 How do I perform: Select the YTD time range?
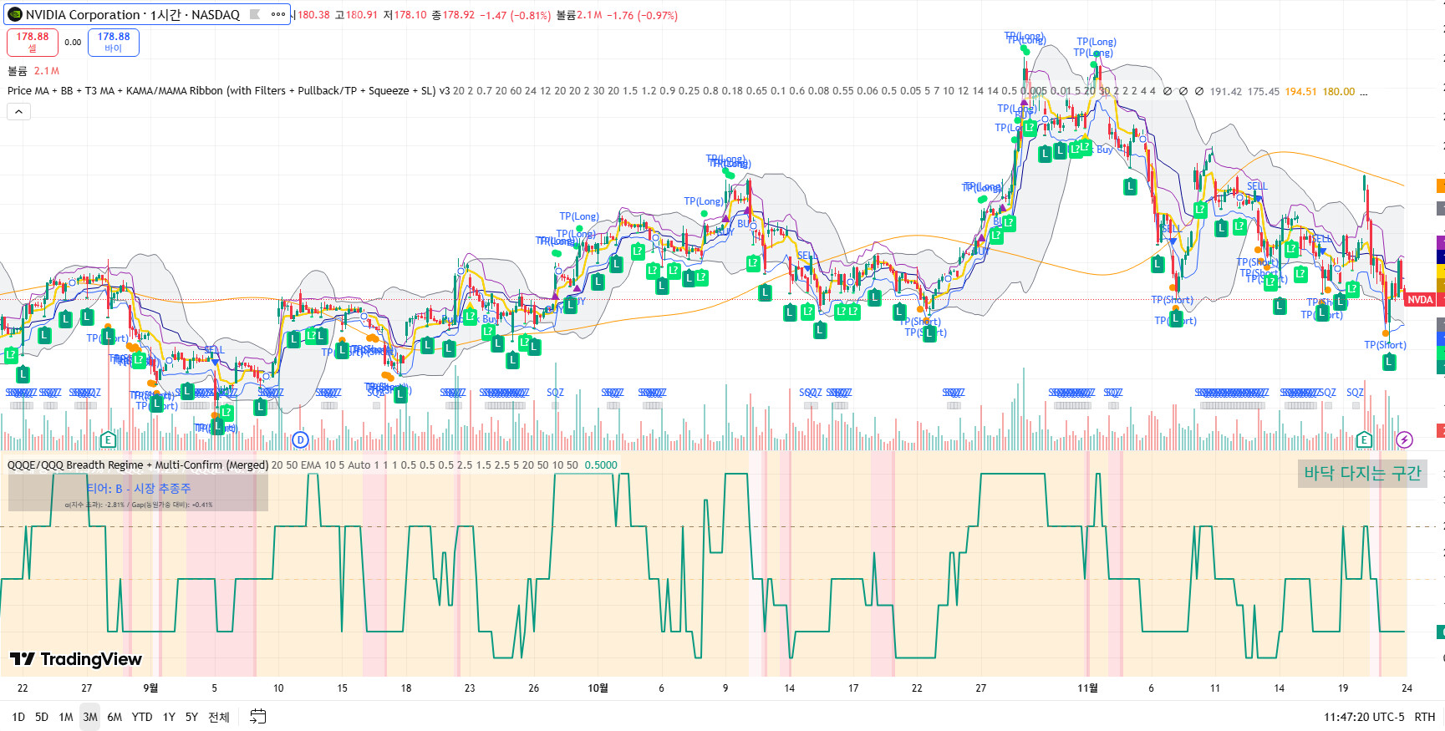142,717
